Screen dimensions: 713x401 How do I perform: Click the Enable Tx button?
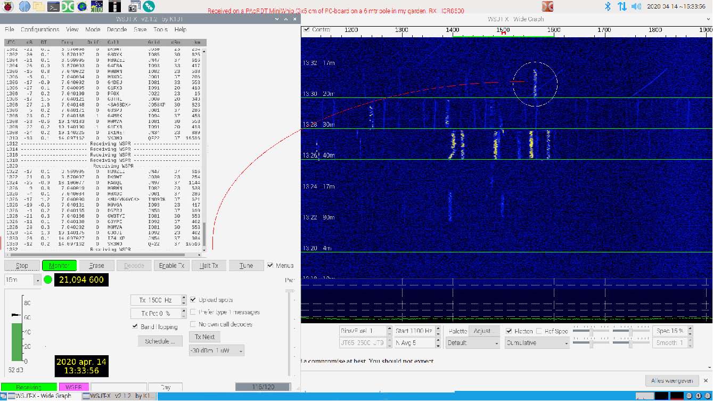171,265
